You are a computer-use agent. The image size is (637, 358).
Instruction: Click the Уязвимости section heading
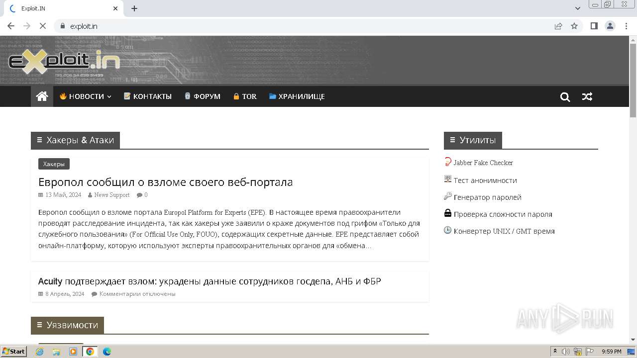[67, 325]
